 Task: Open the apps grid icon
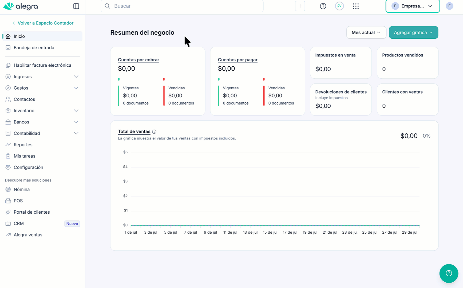pos(356,6)
